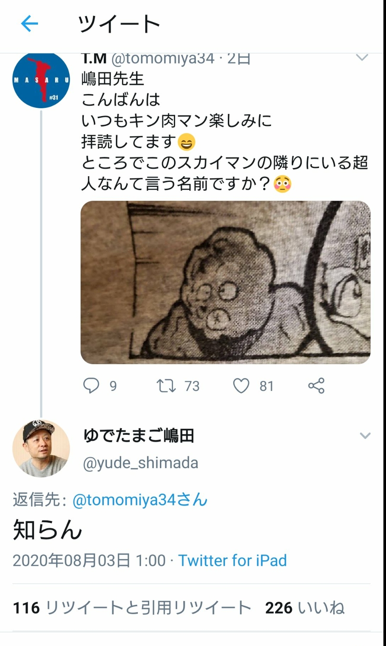
Task: Click the @yude_shimada handle
Action: coord(140,463)
